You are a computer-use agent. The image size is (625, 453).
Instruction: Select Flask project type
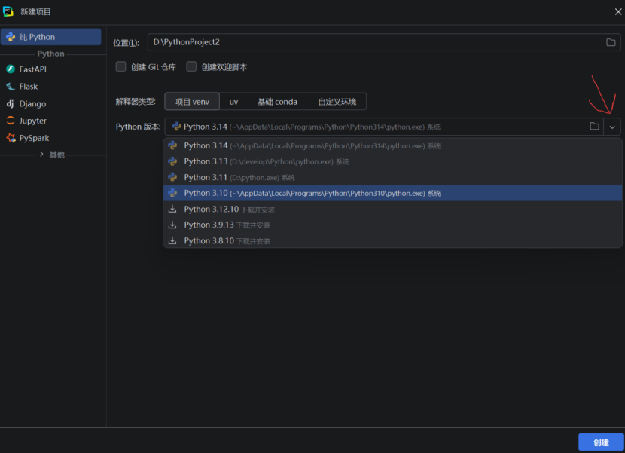[x=50, y=87]
